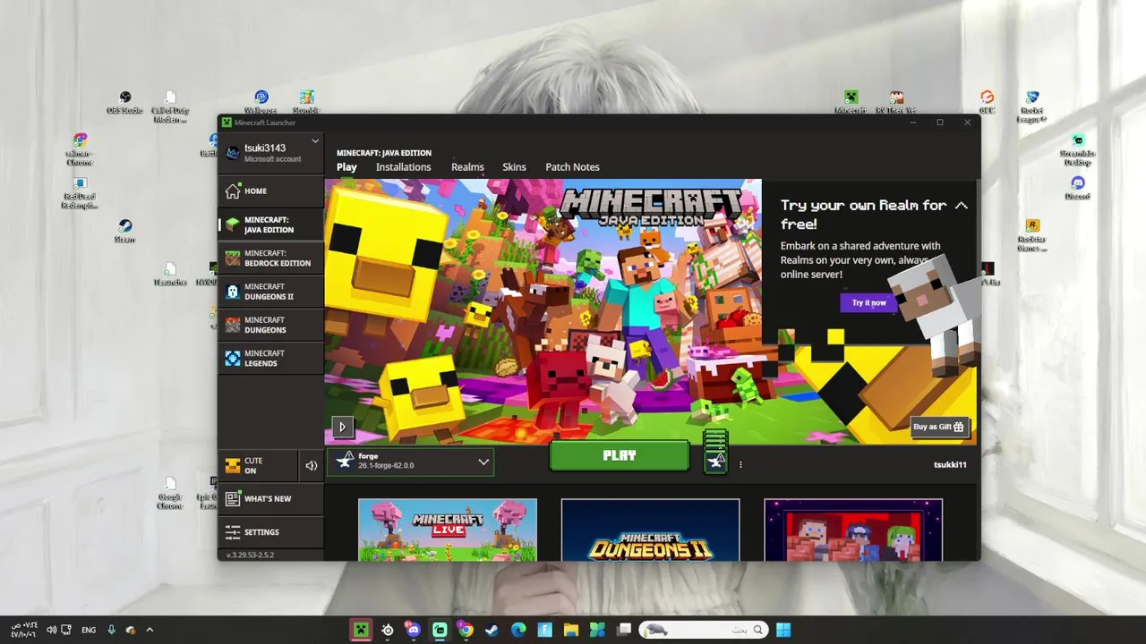Open Rocket League desktop shortcut

pyautogui.click(x=1032, y=106)
